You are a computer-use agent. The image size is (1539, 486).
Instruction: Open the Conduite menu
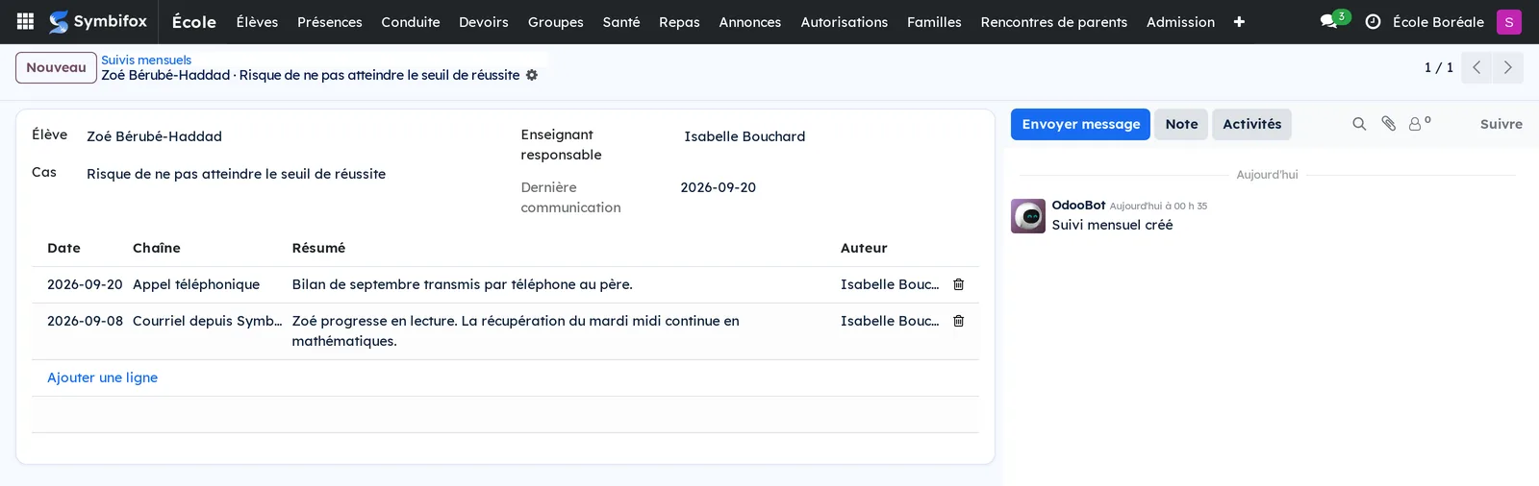pos(411,21)
